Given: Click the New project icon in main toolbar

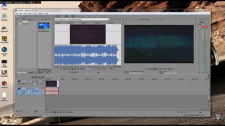Looking at the screenshot, I should point(17,16).
